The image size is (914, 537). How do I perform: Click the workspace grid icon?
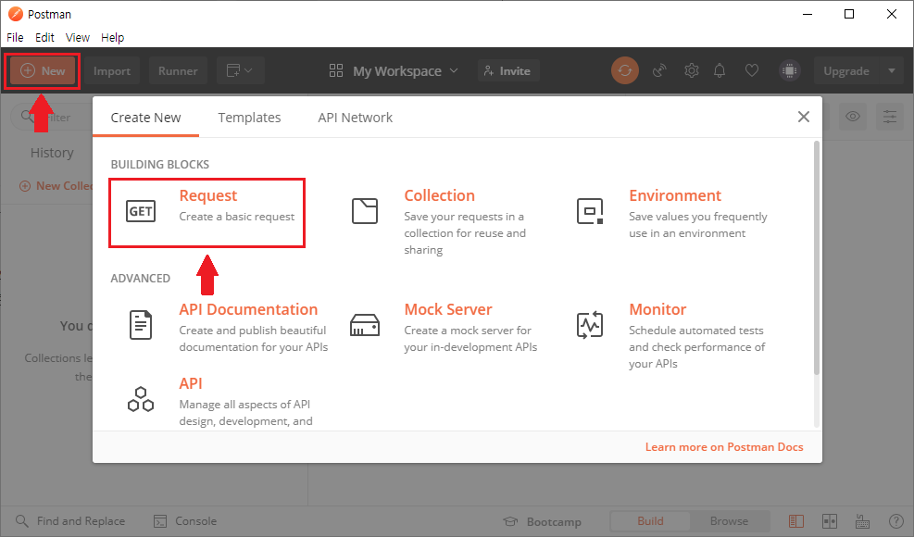[336, 70]
